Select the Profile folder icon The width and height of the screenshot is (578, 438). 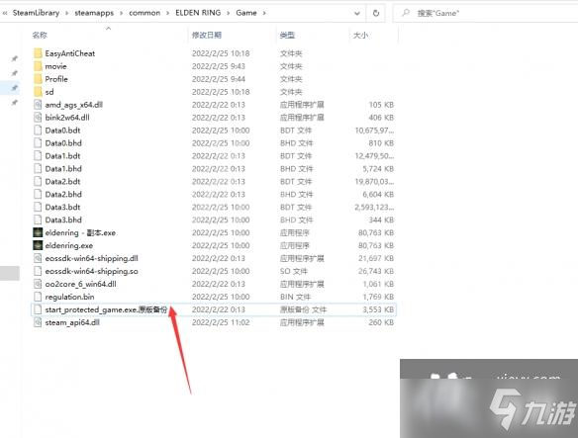[38, 79]
